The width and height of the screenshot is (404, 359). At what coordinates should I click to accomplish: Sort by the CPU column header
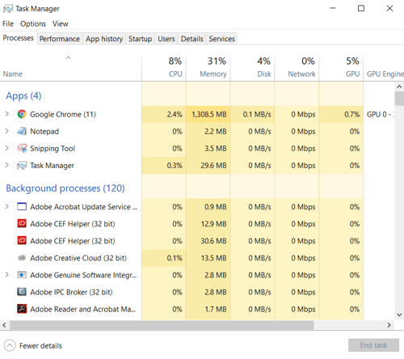[164, 67]
